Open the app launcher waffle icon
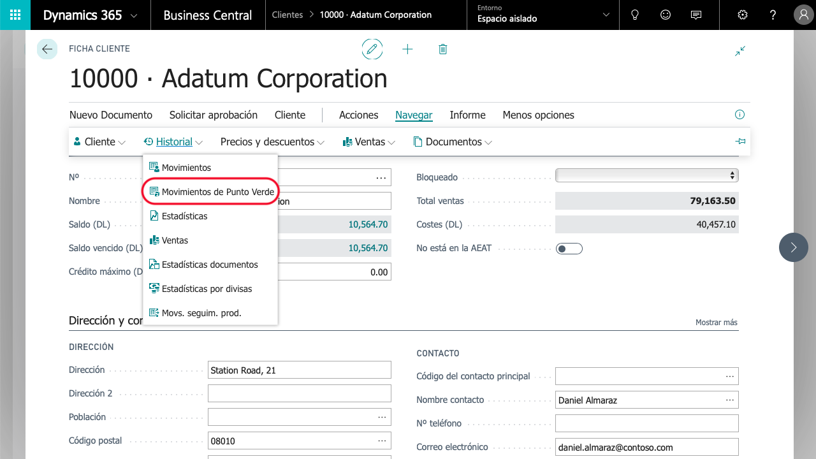 point(15,15)
